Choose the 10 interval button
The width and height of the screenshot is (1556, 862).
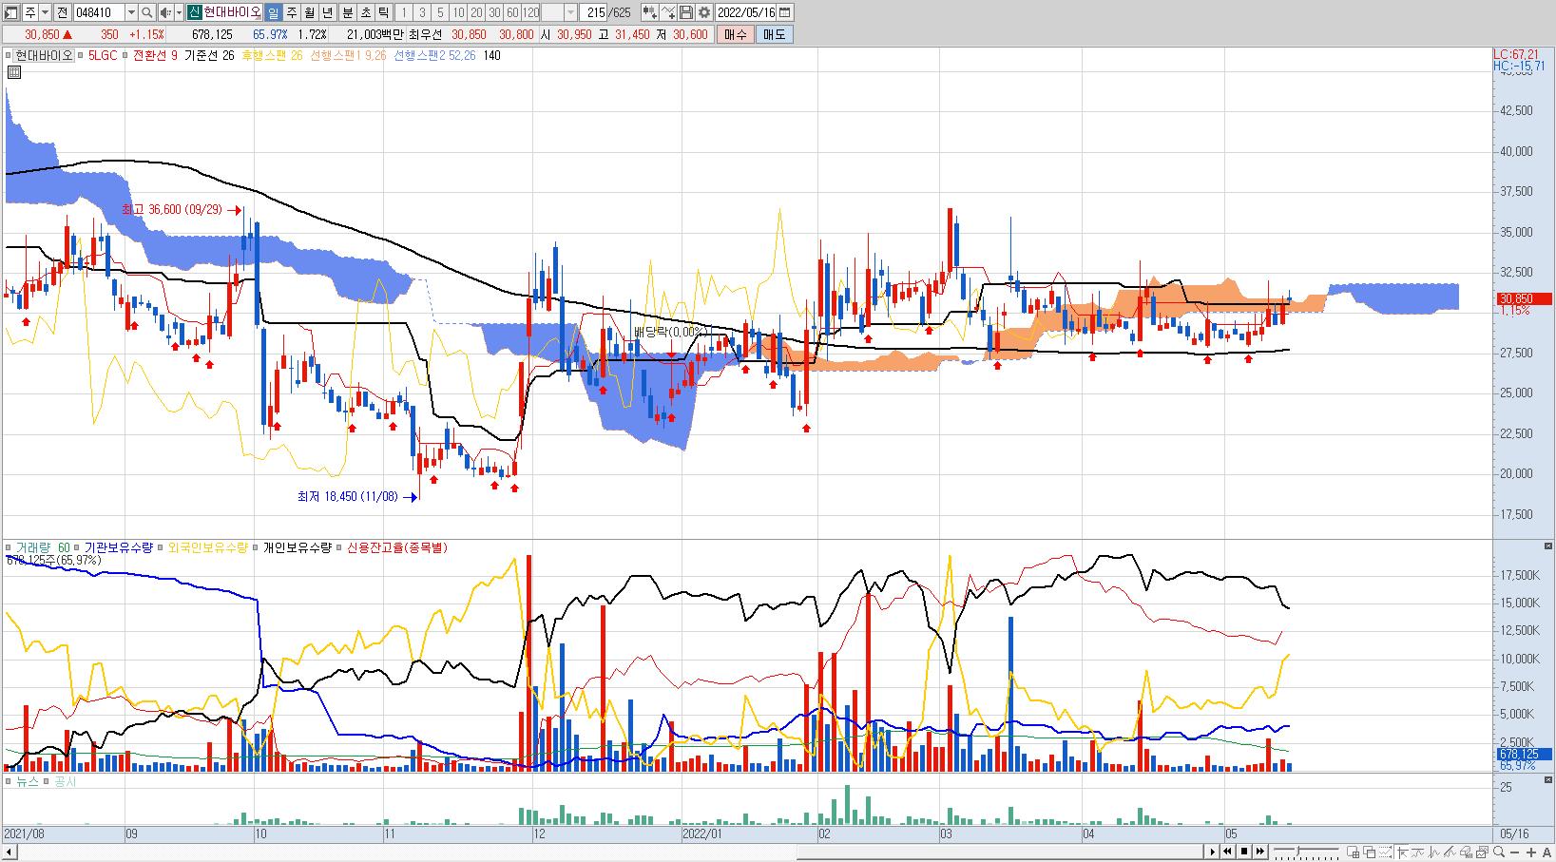(458, 12)
